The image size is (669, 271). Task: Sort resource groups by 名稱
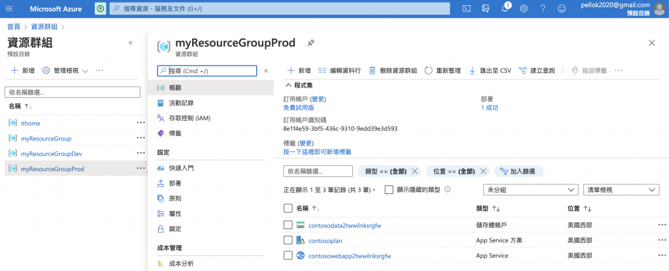pyautogui.click(x=20, y=106)
